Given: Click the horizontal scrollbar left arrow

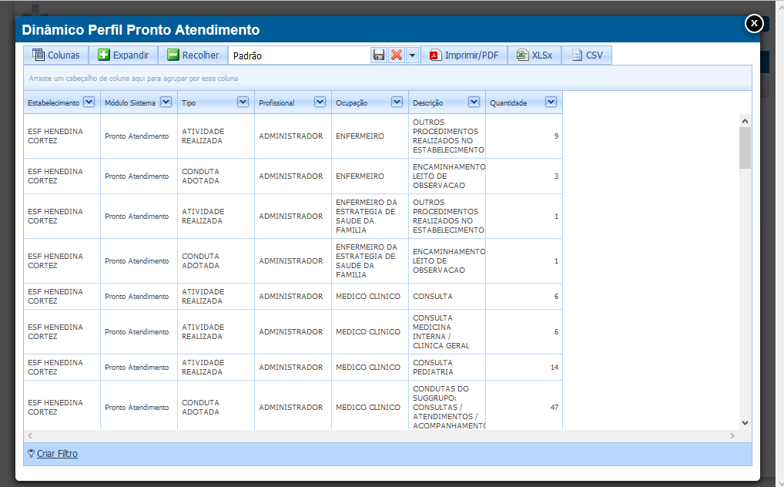Looking at the screenshot, I should click(x=30, y=435).
